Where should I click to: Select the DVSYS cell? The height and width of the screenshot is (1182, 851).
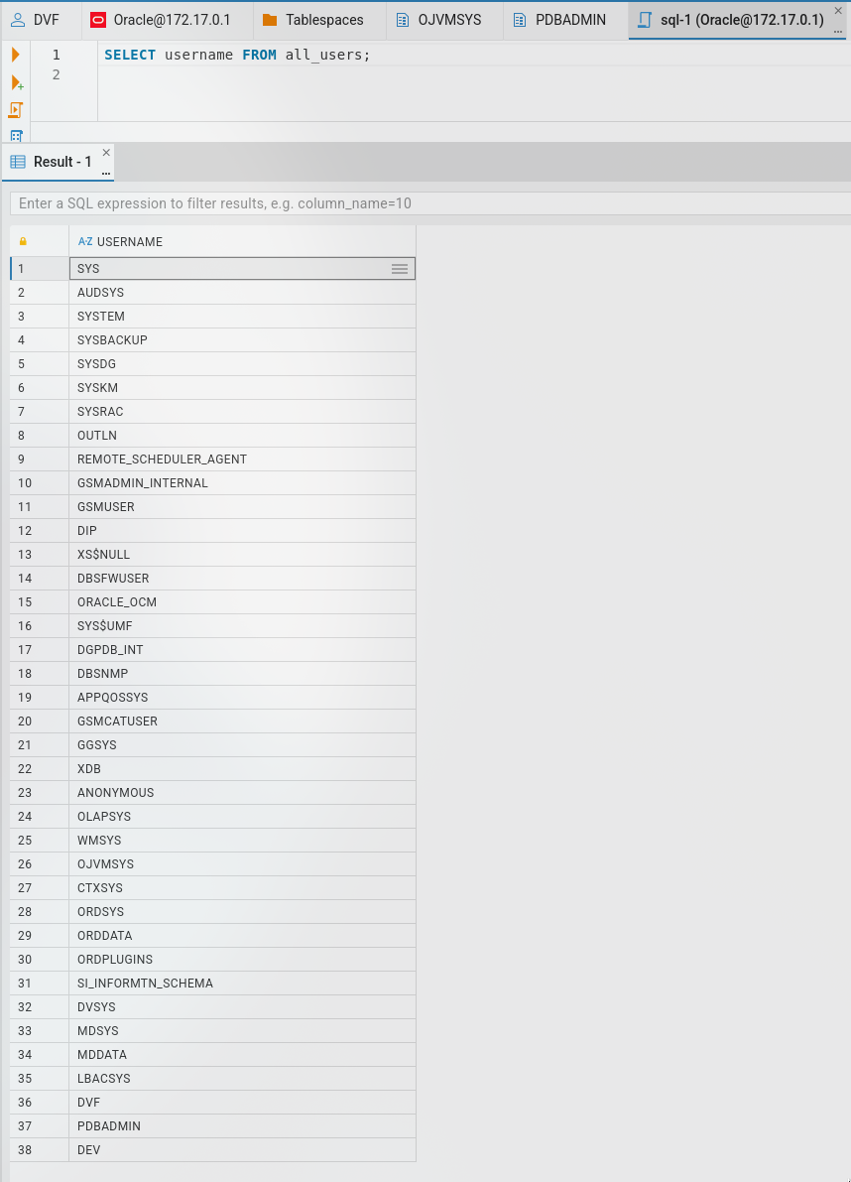[x=242, y=1007]
